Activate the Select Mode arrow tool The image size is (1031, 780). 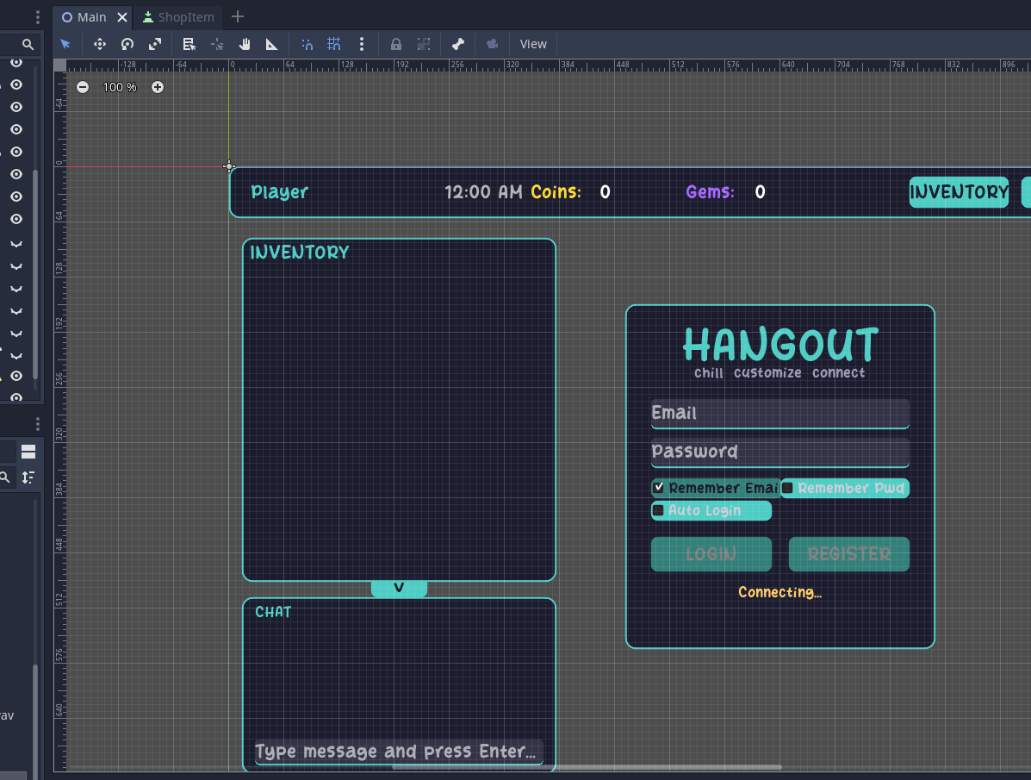point(65,44)
